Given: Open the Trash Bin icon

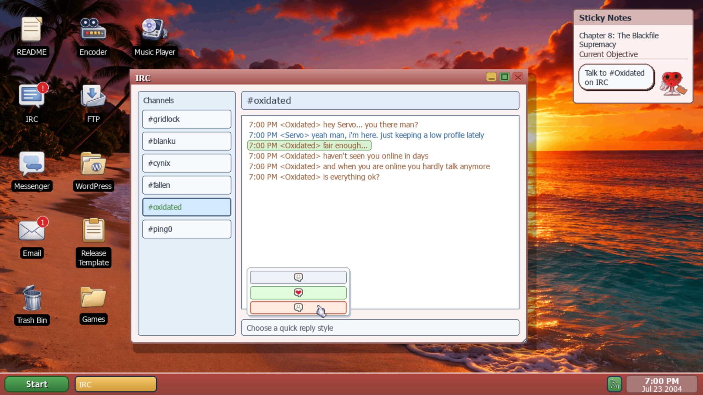Looking at the screenshot, I should (31, 298).
